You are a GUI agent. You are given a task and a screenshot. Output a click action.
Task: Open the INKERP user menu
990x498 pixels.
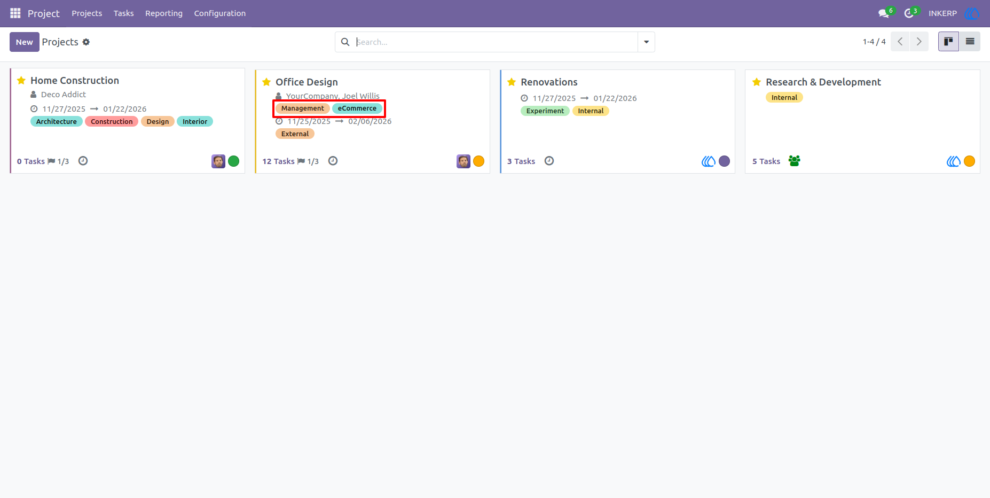coord(954,13)
